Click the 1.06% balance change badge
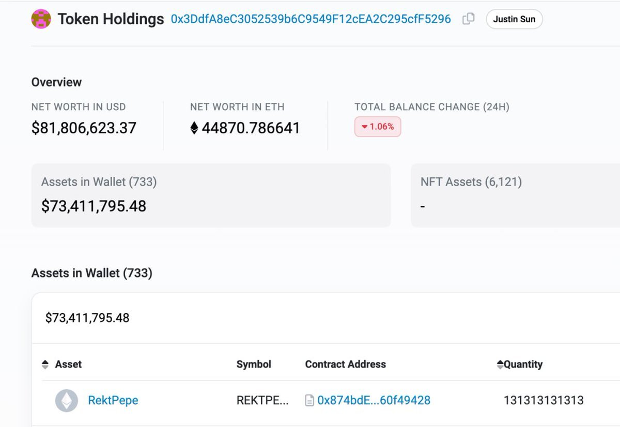620x427 pixels. pos(378,127)
